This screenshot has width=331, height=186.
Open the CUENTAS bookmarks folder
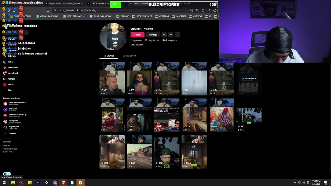195,16
